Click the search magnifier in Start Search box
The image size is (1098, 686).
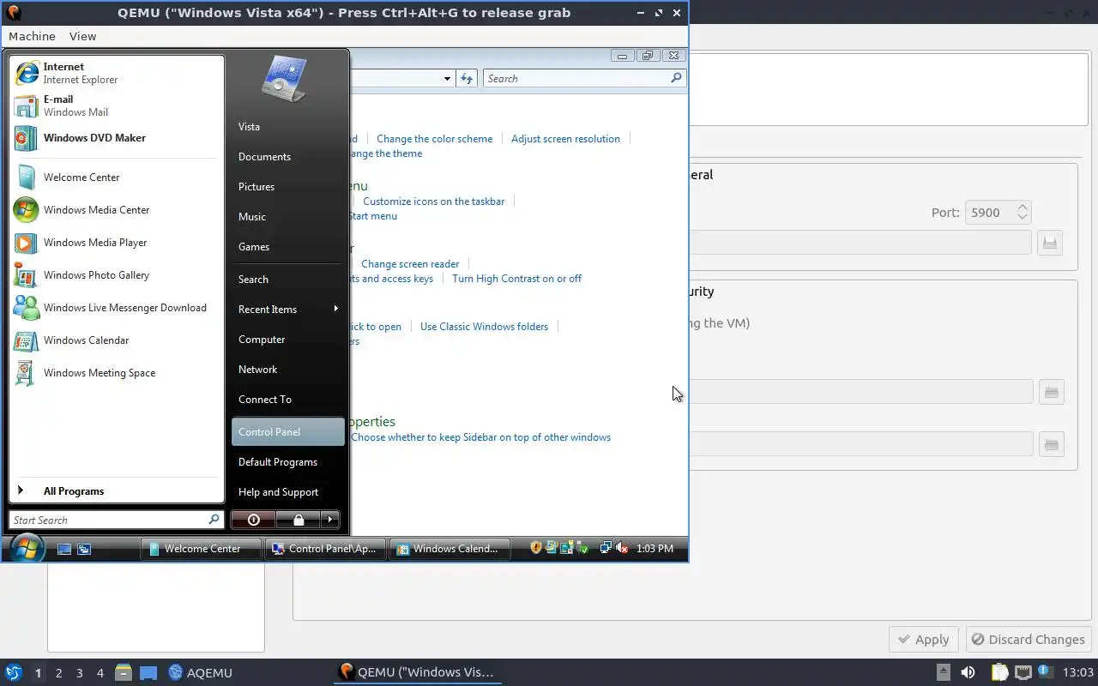tap(214, 520)
